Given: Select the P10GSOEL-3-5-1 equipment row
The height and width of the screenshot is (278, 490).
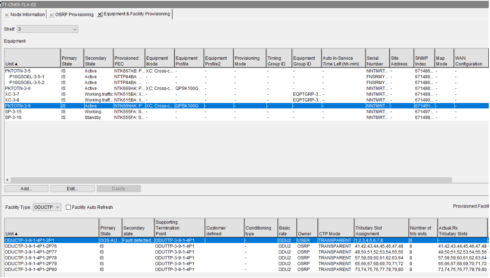Looking at the screenshot, I should click(x=246, y=77).
